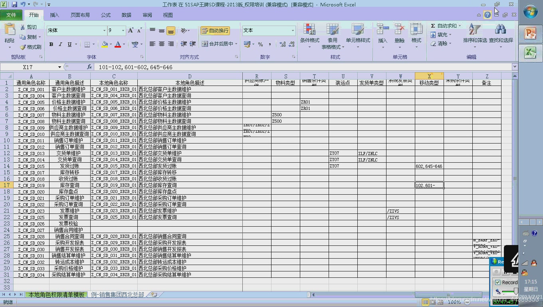Switch to 审阅 review tab

(147, 15)
